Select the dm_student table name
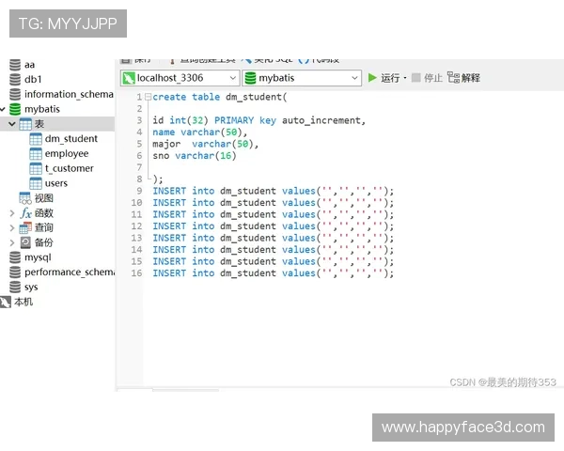This screenshot has width=564, height=451. (71, 139)
